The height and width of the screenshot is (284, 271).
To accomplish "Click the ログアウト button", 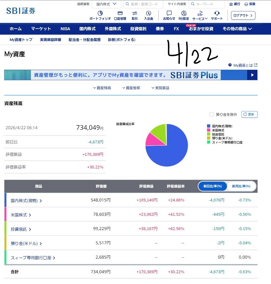I will 243,15.
